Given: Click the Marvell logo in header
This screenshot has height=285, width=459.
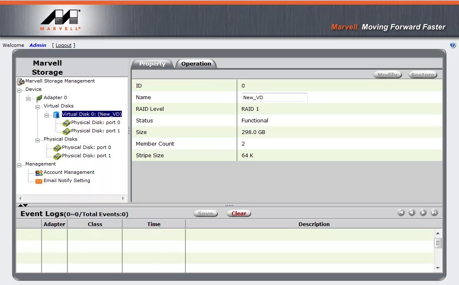Looking at the screenshot, I should pyautogui.click(x=61, y=20).
